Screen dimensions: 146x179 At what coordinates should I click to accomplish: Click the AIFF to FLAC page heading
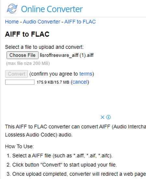click(x=27, y=34)
